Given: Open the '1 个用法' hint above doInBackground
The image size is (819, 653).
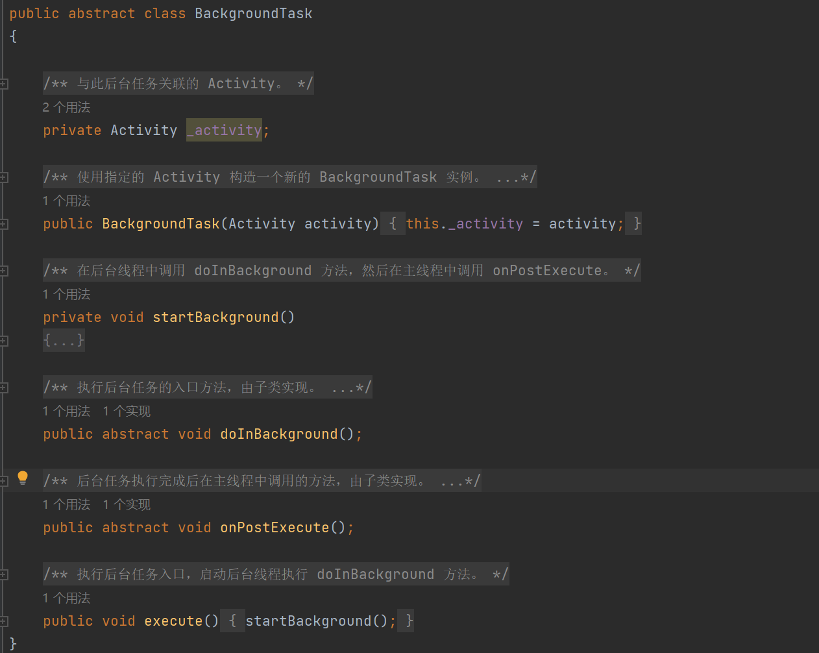Looking at the screenshot, I should (x=66, y=411).
